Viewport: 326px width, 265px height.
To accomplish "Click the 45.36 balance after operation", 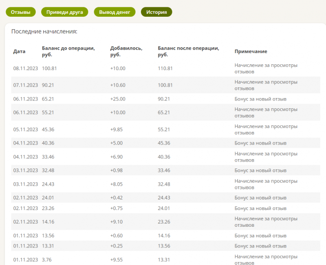I will (x=164, y=143).
